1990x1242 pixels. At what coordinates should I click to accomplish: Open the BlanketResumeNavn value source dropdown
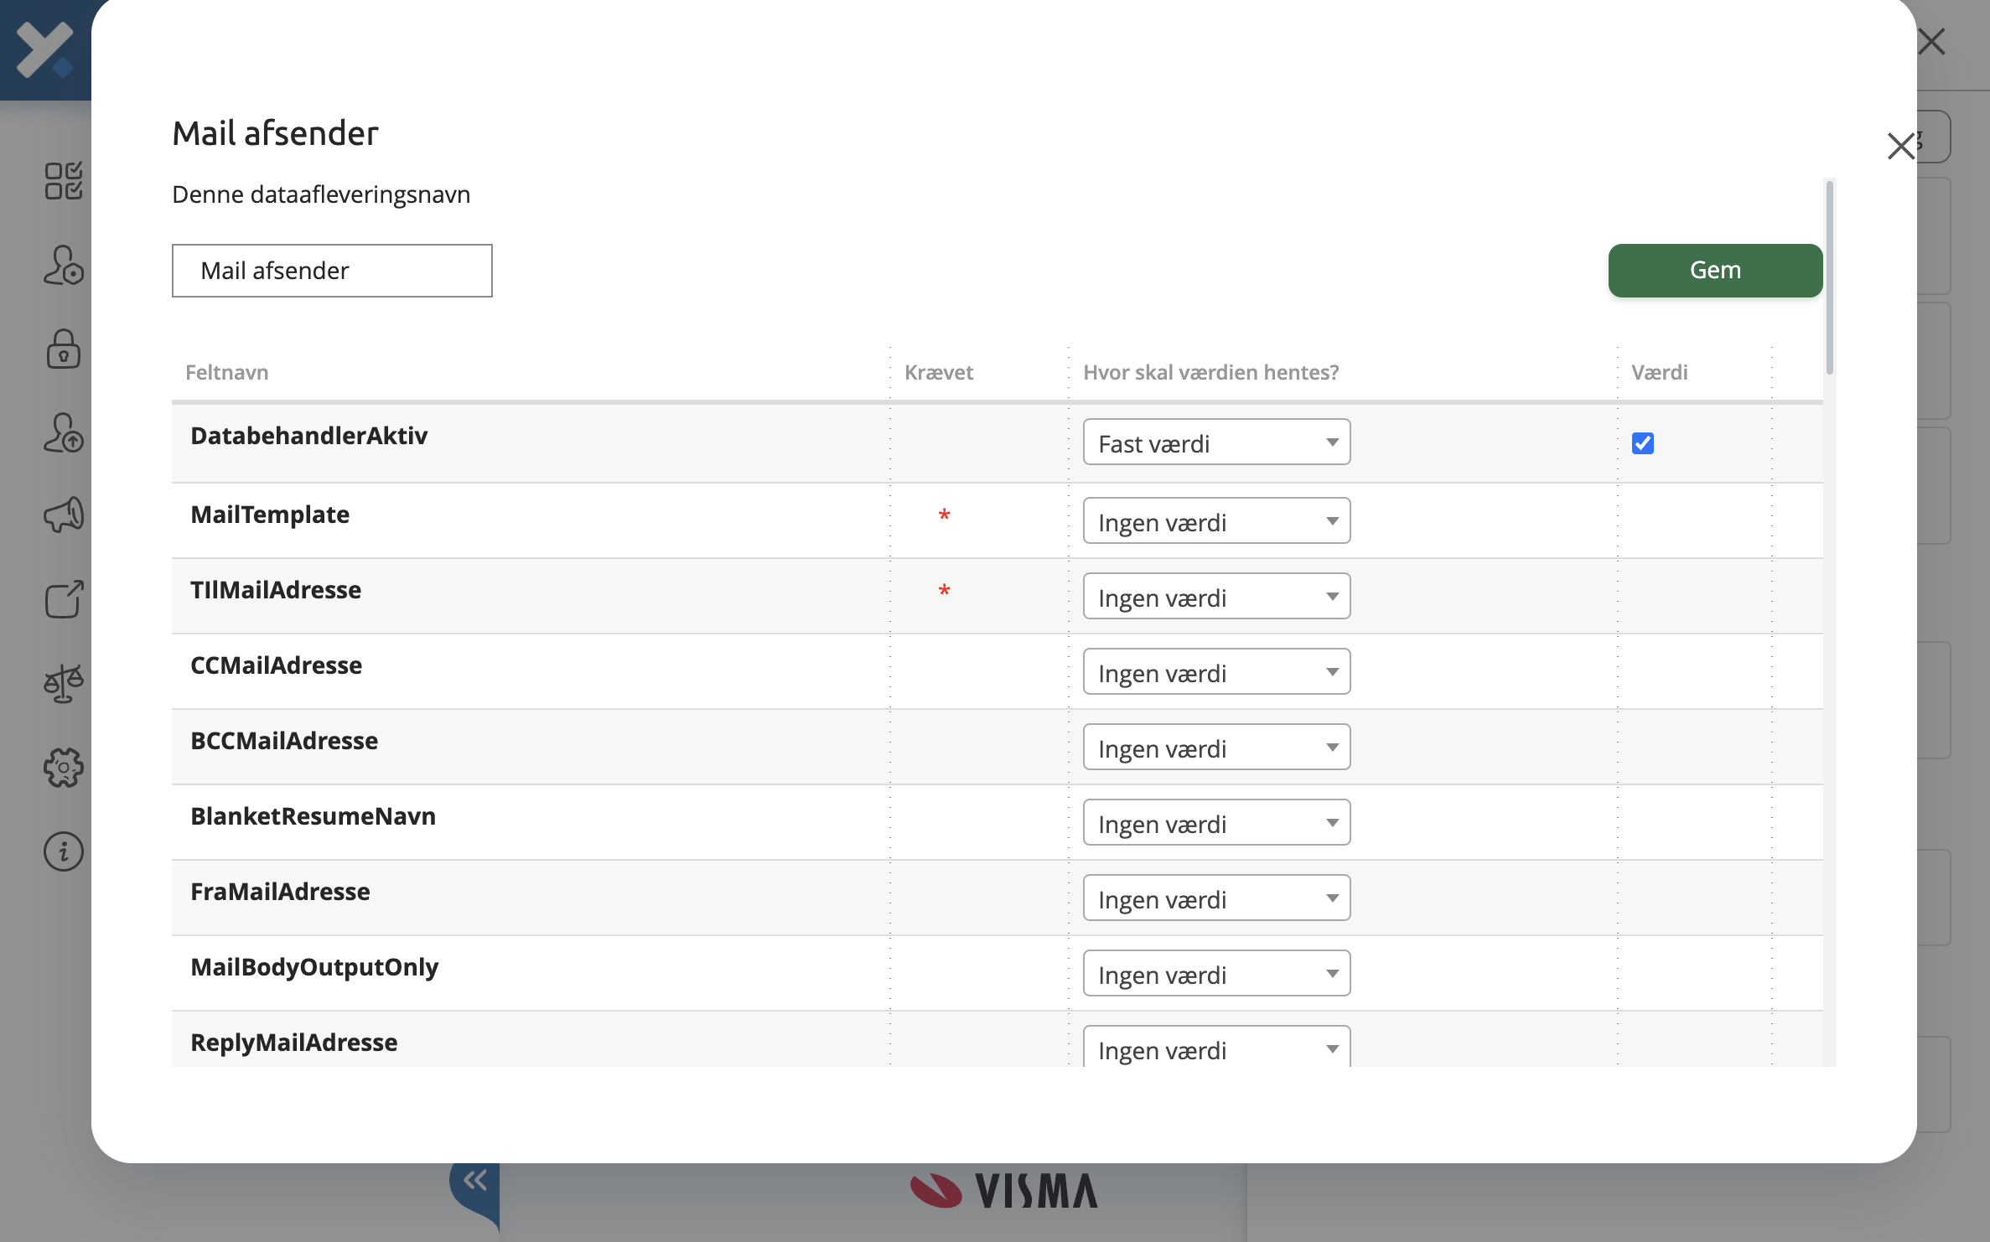coord(1216,823)
